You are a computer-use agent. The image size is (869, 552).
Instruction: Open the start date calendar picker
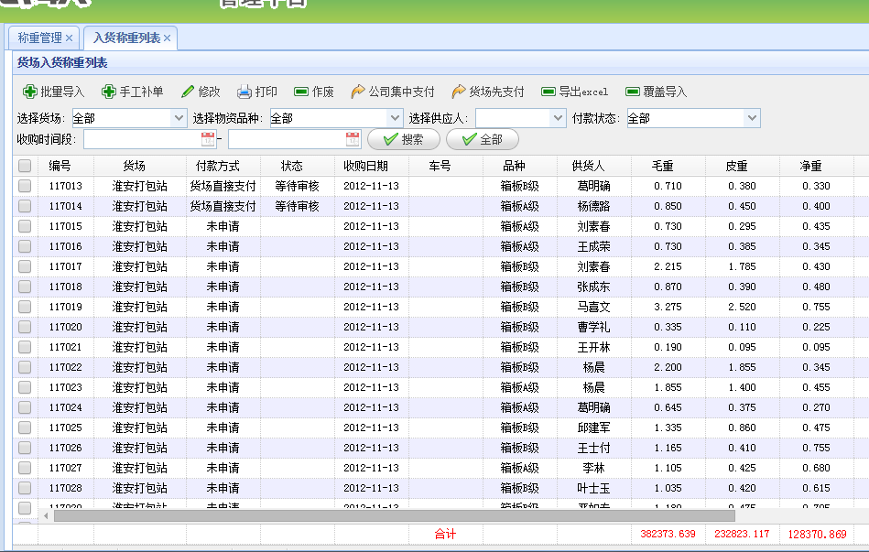208,139
